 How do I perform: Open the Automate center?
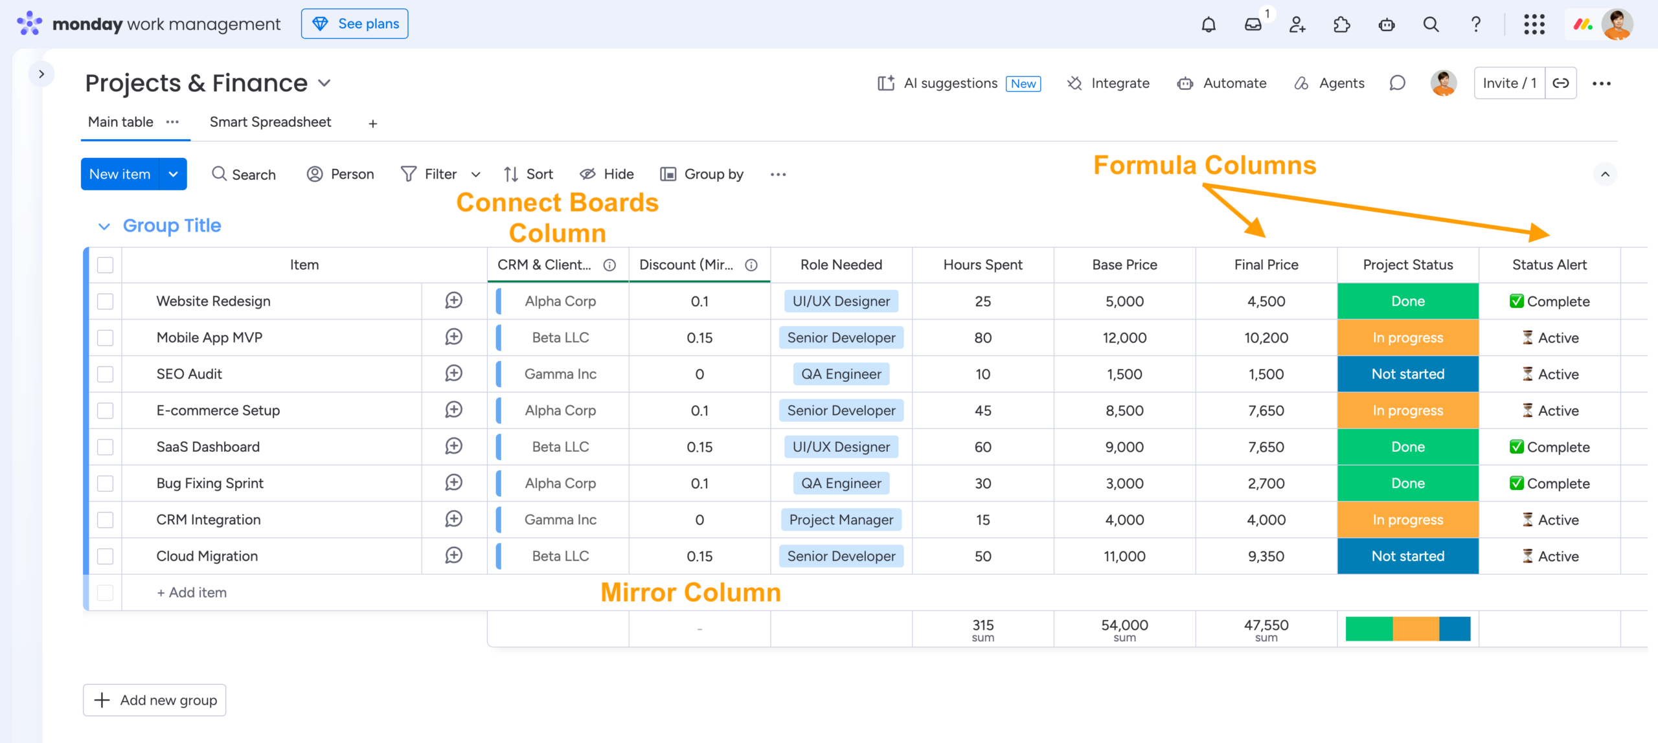(1221, 83)
